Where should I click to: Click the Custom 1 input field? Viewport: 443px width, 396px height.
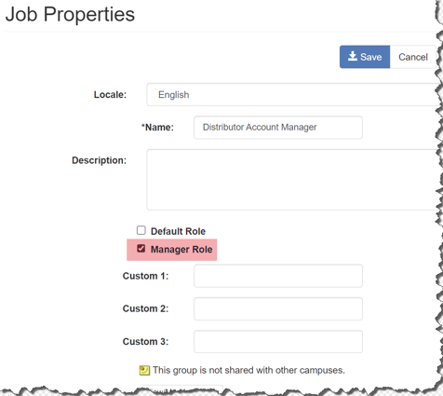click(x=278, y=276)
